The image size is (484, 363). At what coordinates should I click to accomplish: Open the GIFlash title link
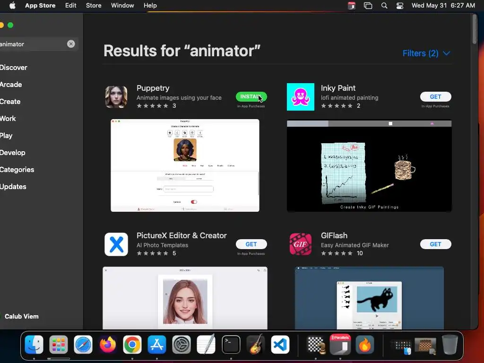coord(334,235)
